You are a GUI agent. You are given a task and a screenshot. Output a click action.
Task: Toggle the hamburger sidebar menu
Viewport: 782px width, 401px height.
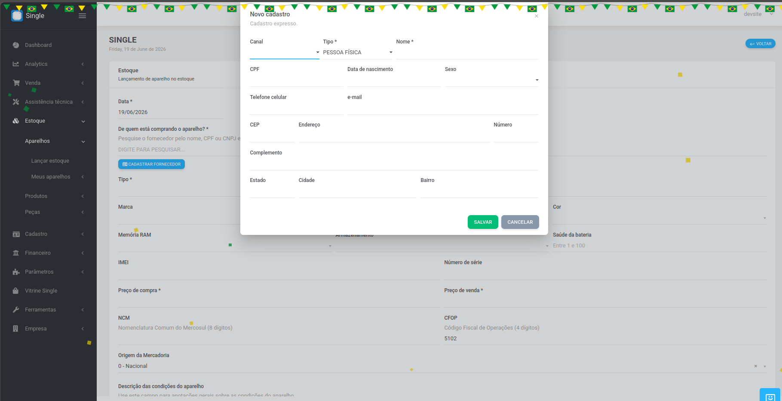(x=83, y=16)
